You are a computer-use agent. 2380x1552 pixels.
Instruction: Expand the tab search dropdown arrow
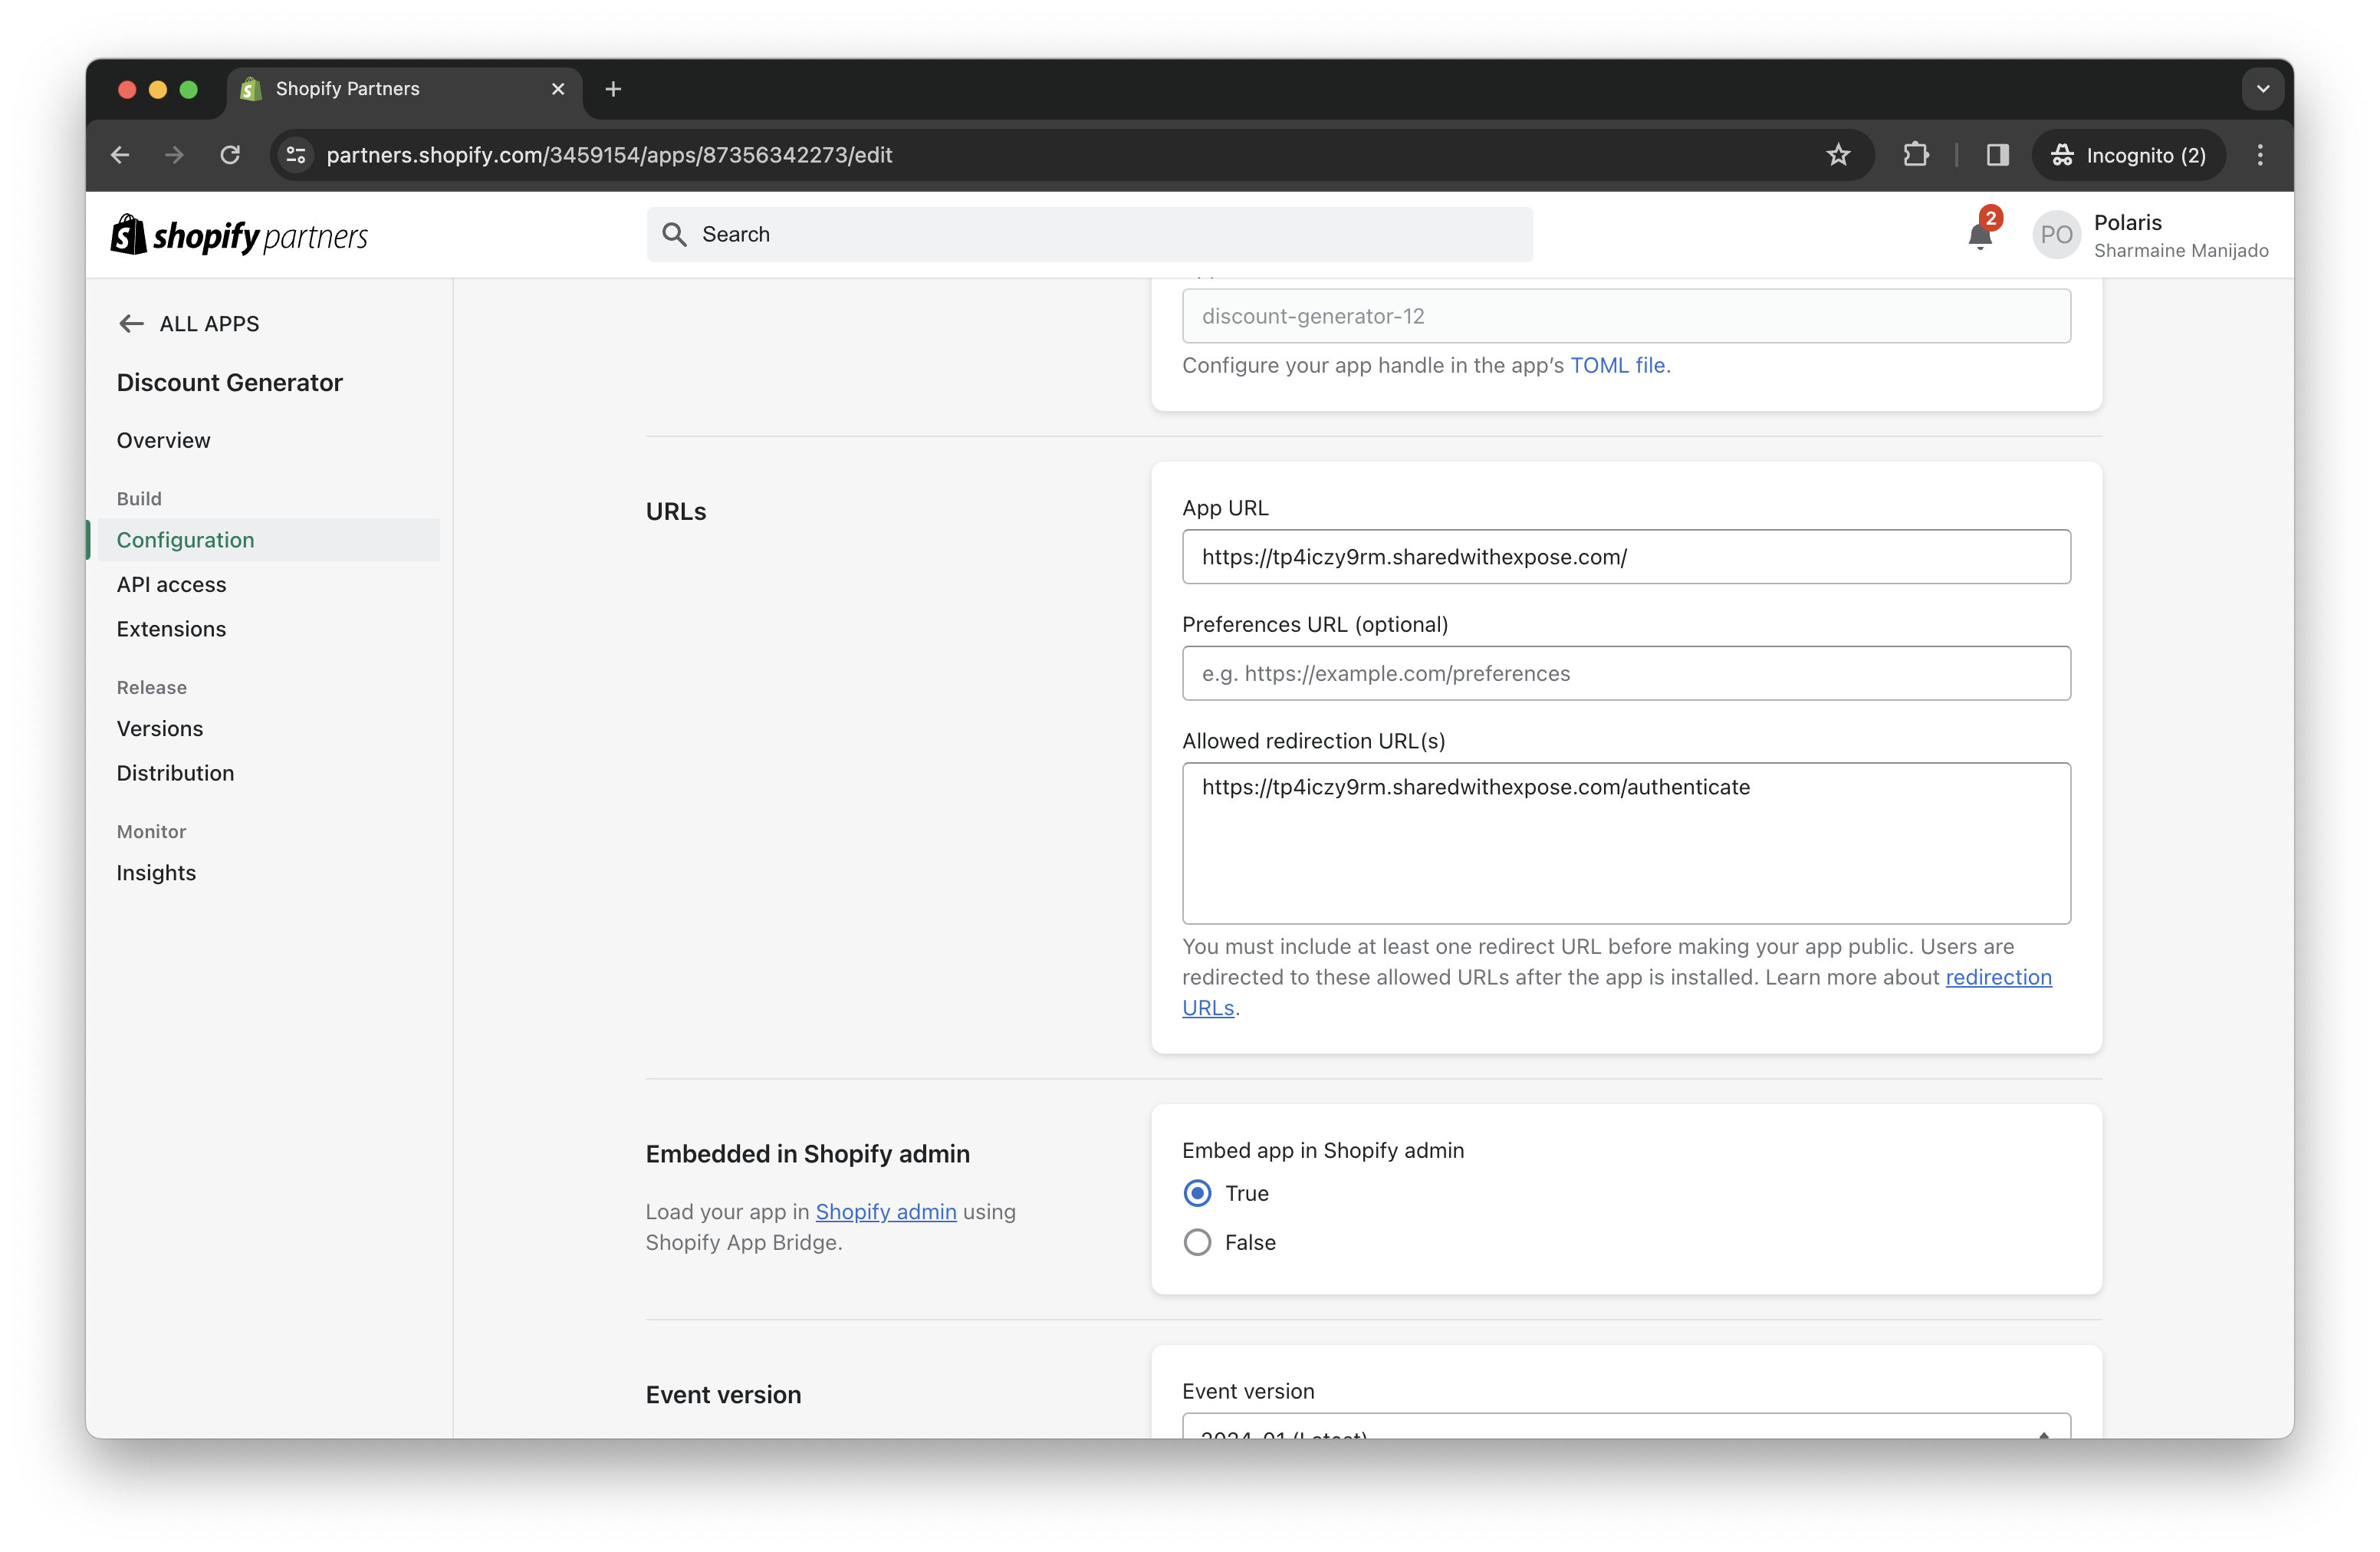point(2263,89)
